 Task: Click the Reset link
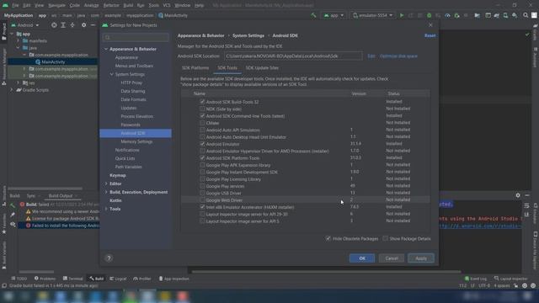coord(430,35)
